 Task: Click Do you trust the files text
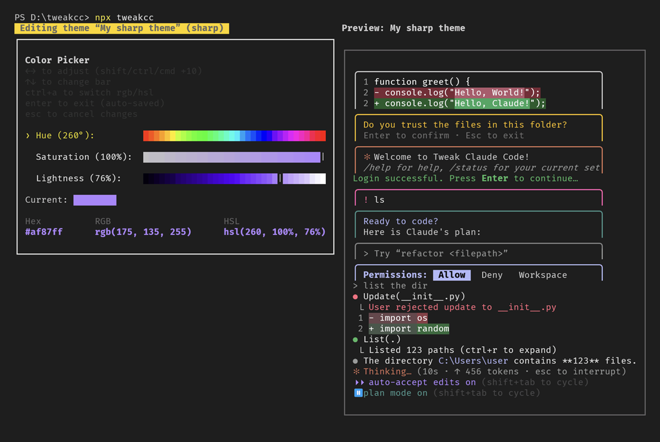pos(465,124)
